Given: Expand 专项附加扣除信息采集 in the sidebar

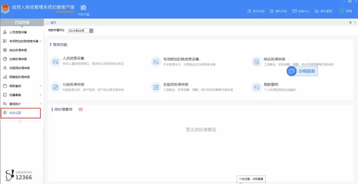Looking at the screenshot, I should 40,41.
